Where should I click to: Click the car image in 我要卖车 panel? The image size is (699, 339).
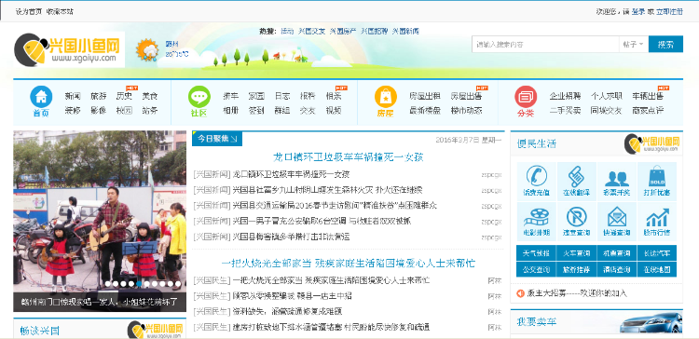(x=651, y=322)
